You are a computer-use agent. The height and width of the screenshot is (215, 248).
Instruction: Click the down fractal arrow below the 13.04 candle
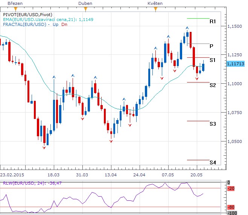[111, 141]
